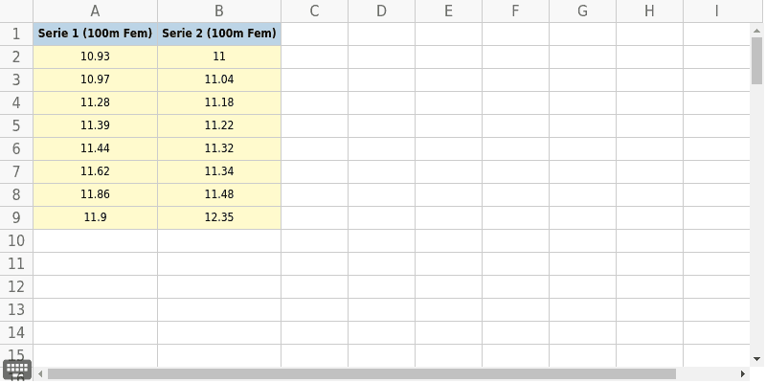This screenshot has width=766, height=383.
Task: Click the on-screen keyboard icon
Action: [17, 370]
